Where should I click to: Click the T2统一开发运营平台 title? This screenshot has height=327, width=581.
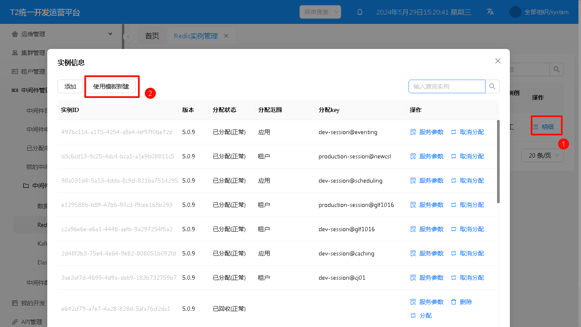coord(45,12)
